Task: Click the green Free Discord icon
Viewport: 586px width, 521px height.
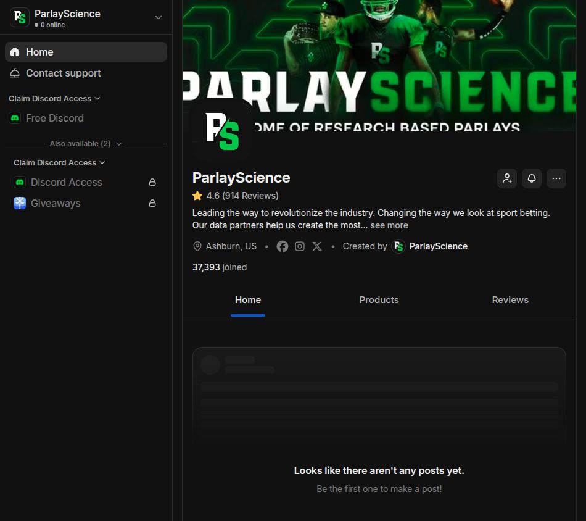Action: (15, 118)
